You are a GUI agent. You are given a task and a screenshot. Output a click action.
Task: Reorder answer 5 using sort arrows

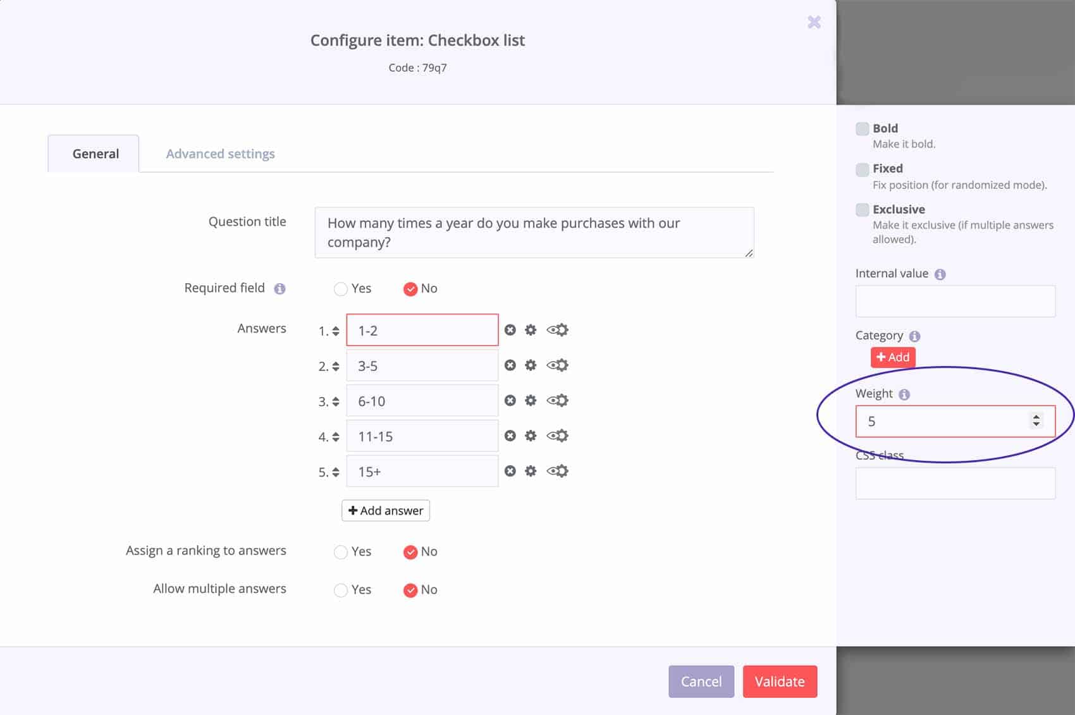click(336, 473)
